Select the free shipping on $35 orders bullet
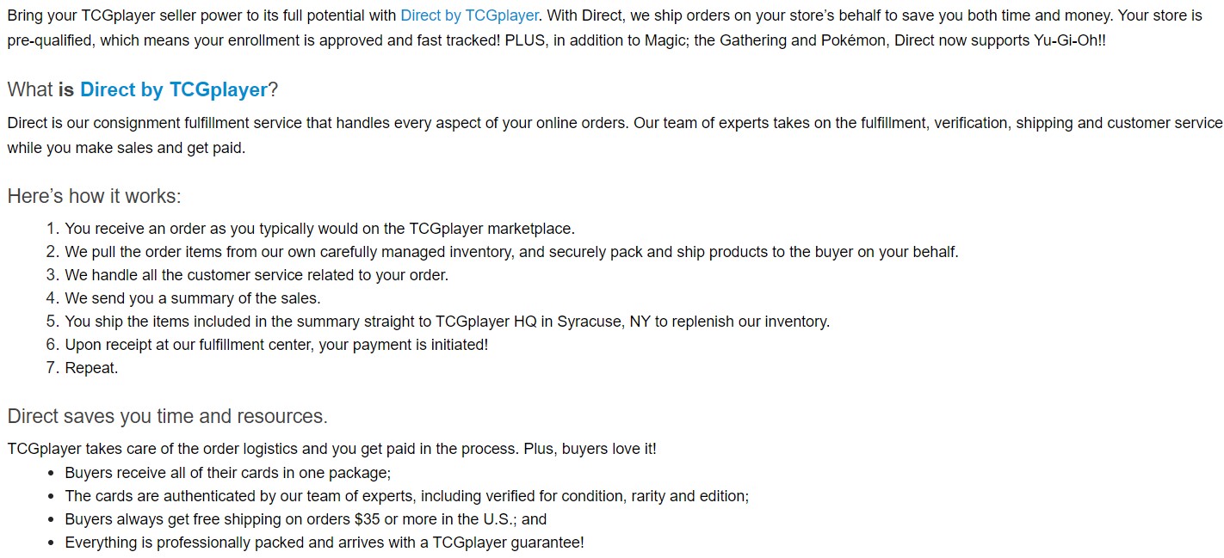1224x558 pixels. pos(306,519)
